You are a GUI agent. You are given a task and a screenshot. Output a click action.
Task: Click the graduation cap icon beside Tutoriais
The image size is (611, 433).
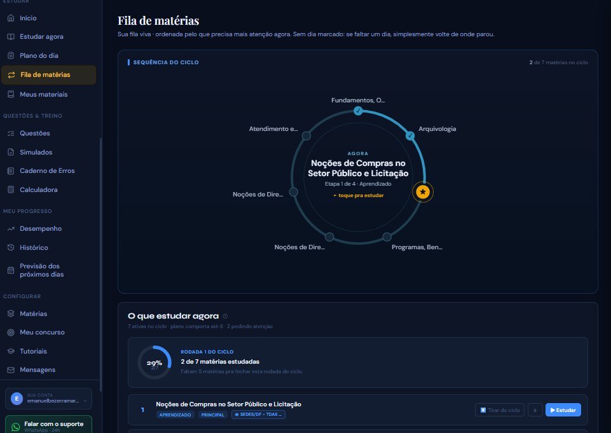point(11,351)
